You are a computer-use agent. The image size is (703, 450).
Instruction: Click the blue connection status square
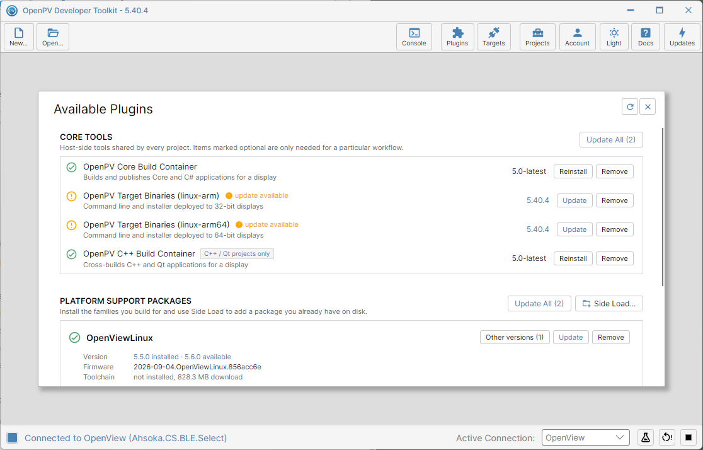[13, 438]
